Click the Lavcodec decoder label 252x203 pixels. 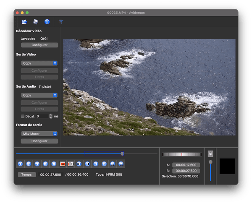coord(28,39)
